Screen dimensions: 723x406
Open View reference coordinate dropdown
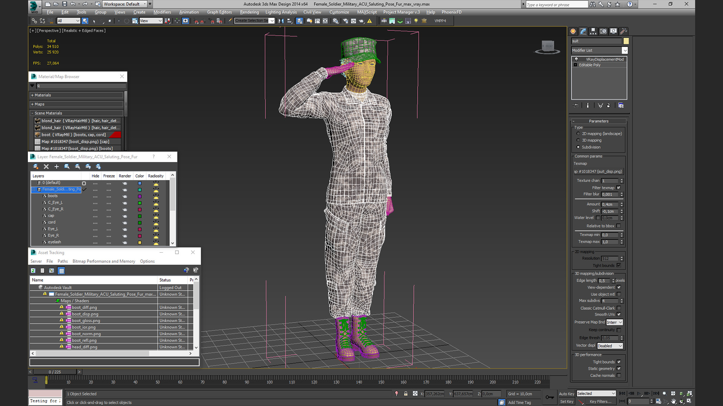click(151, 21)
